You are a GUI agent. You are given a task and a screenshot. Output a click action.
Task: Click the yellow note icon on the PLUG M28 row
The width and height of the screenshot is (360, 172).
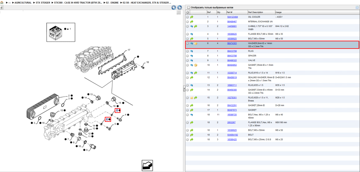pyautogui.click(x=192, y=98)
